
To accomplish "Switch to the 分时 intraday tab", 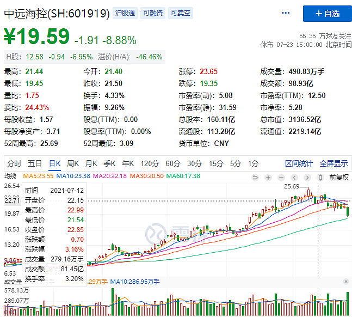I will [x=14, y=163].
